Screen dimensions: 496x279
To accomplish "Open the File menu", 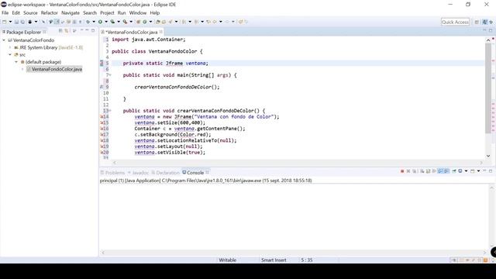I will click(5, 13).
